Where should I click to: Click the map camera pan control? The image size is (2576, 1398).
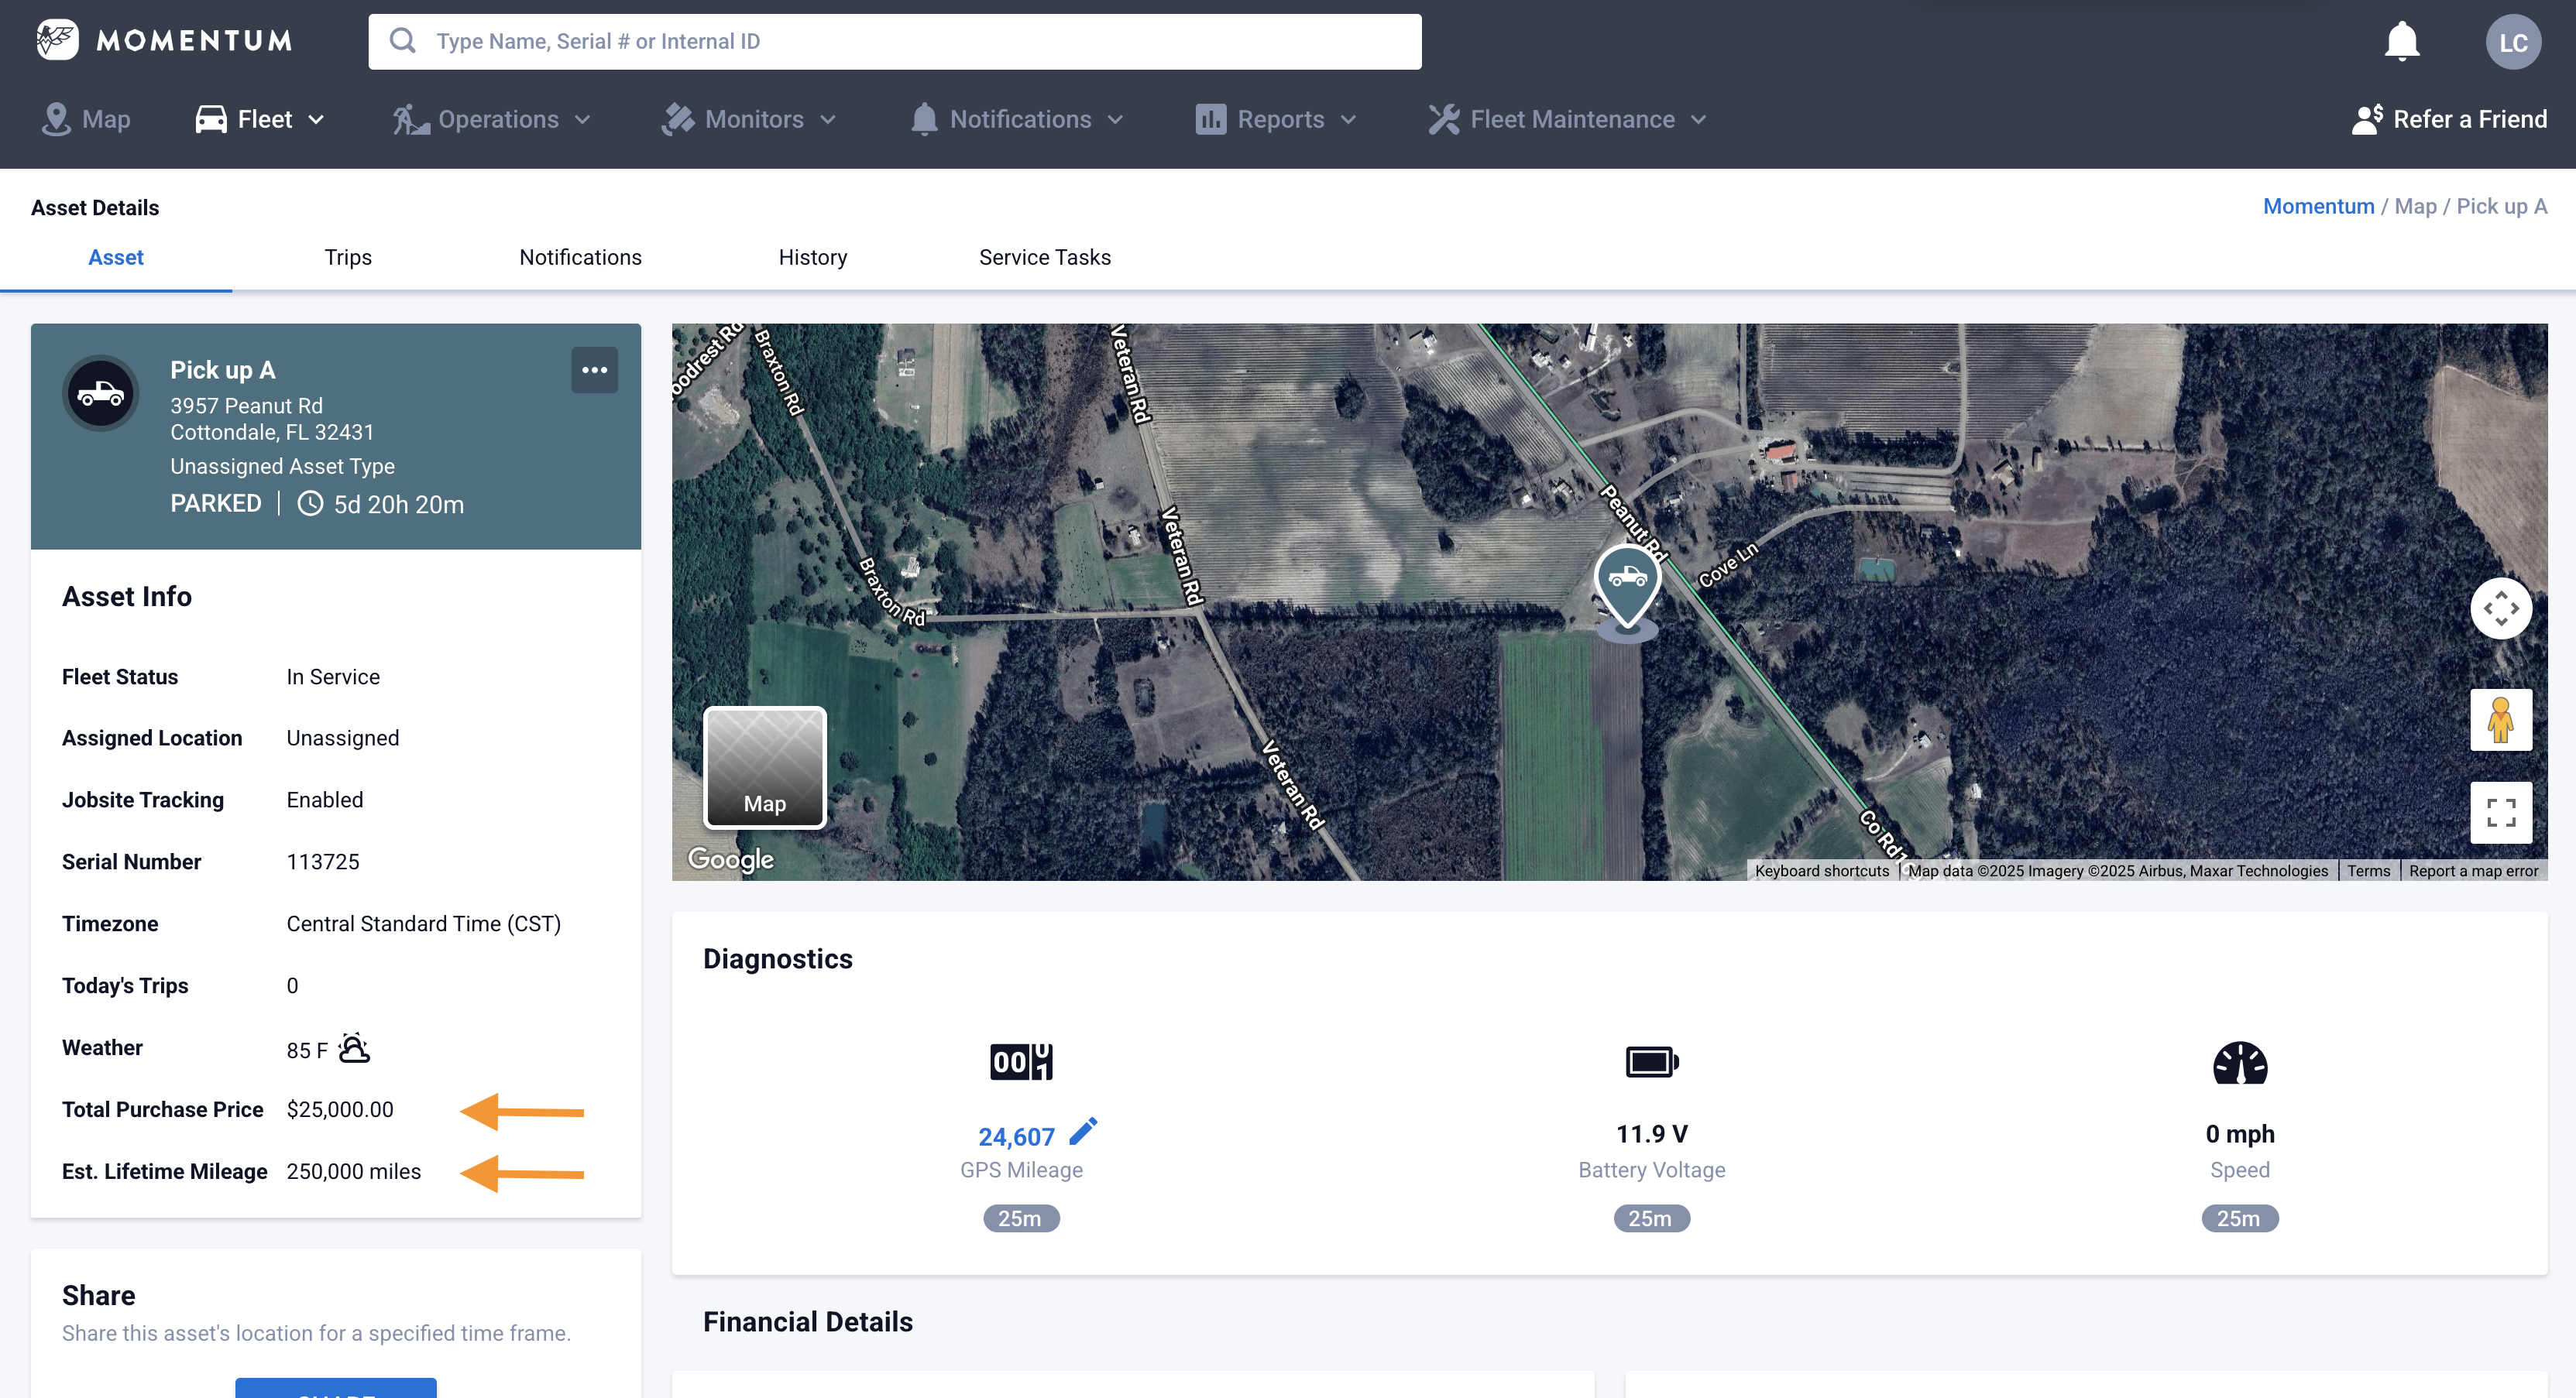(x=2500, y=608)
